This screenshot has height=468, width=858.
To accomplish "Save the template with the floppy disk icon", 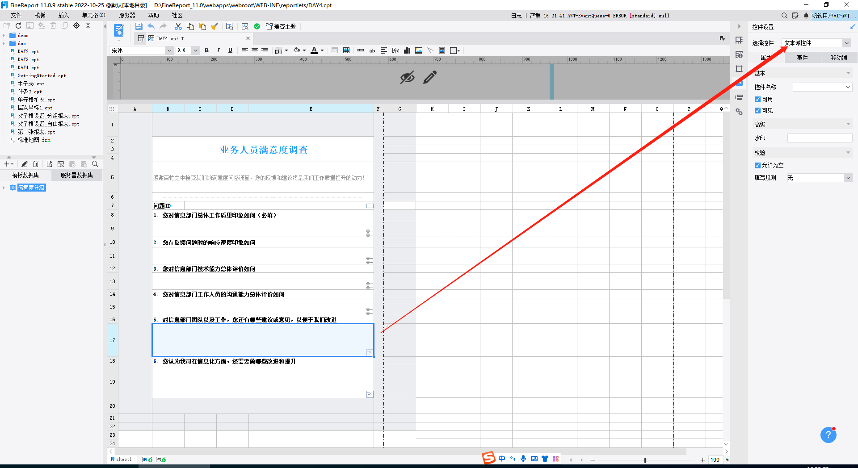I will tap(139, 26).
